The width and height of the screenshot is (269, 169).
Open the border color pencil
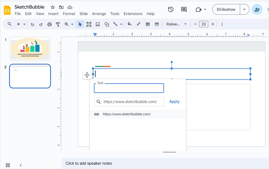139,24
